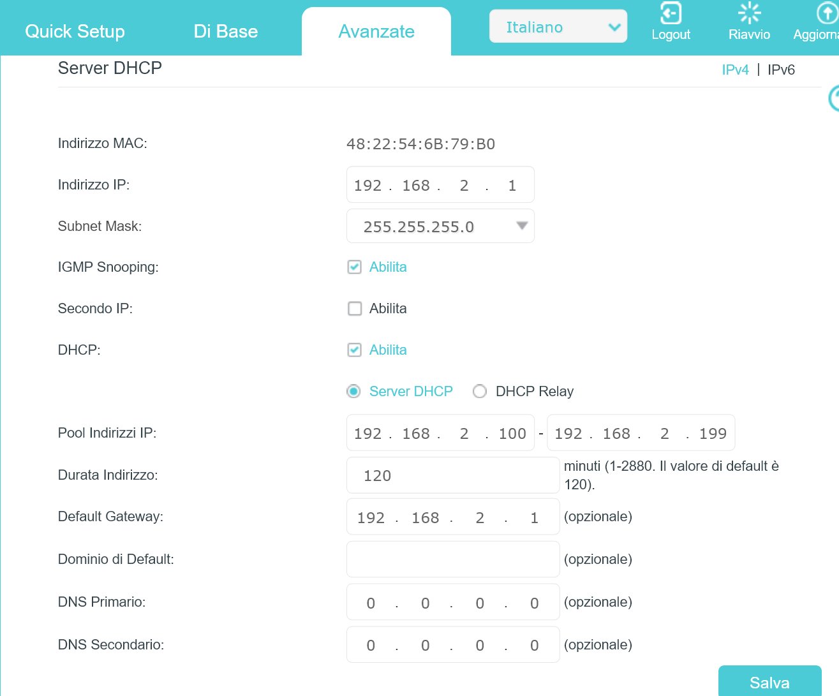Switch to the IPv6 settings link
839x696 pixels.
tap(781, 70)
